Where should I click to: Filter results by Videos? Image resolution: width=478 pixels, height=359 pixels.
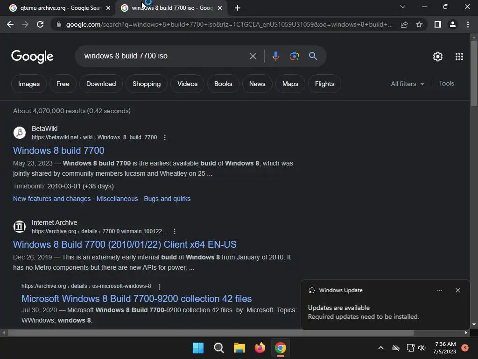coord(188,84)
